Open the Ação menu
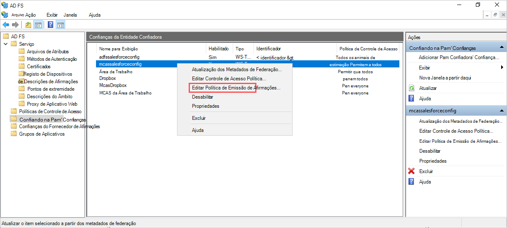This screenshot has height=228, width=507. coord(31,15)
